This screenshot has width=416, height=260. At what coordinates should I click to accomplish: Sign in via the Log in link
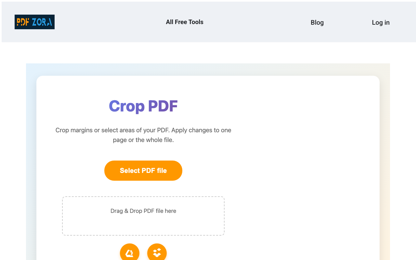pyautogui.click(x=381, y=22)
